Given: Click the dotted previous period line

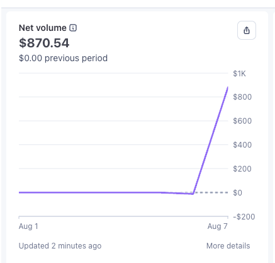Looking at the screenshot, I should [x=211, y=192].
